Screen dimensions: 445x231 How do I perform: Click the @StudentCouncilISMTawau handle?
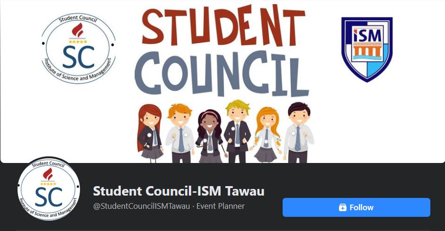click(x=142, y=206)
